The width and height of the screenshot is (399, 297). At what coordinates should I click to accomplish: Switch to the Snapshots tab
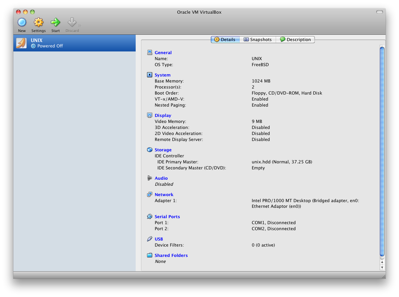point(258,39)
